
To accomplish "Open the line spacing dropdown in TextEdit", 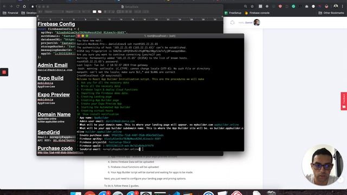I will 137,11.
